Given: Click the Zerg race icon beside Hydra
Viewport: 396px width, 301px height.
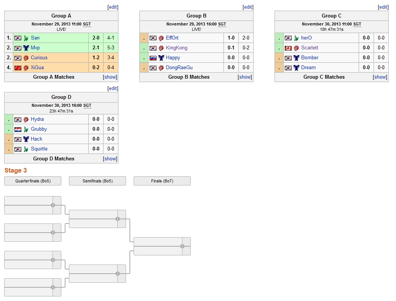Looking at the screenshot, I should point(26,119).
